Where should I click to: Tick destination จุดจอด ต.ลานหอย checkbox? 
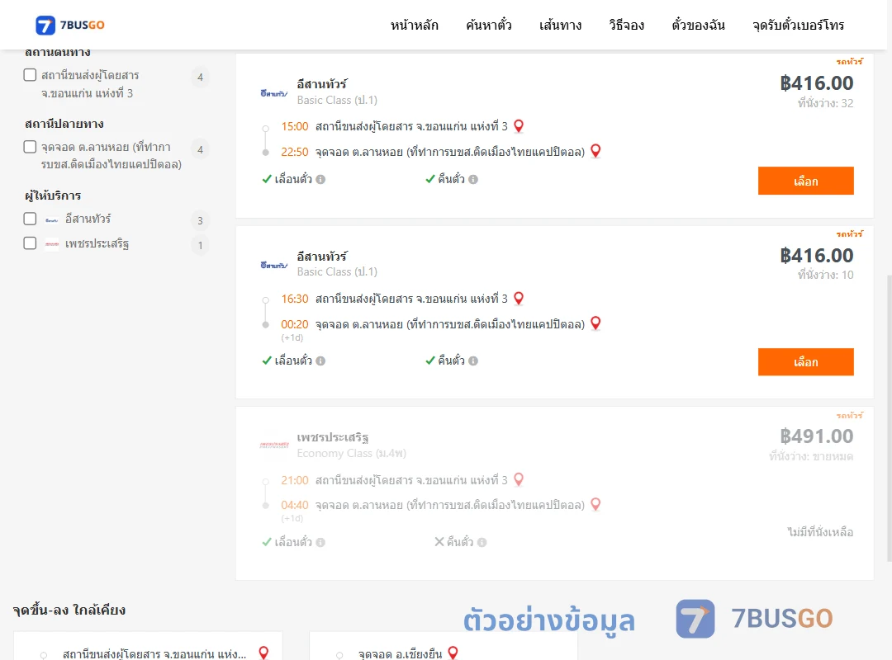(31, 147)
